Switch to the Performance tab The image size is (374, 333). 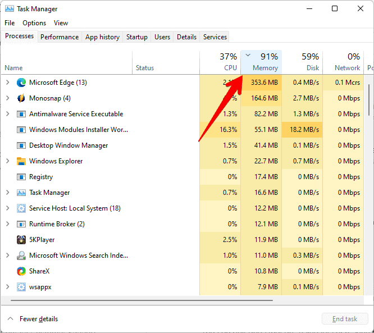tap(60, 37)
